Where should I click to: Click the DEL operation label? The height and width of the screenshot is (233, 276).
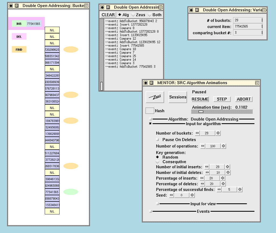(x=19, y=37)
